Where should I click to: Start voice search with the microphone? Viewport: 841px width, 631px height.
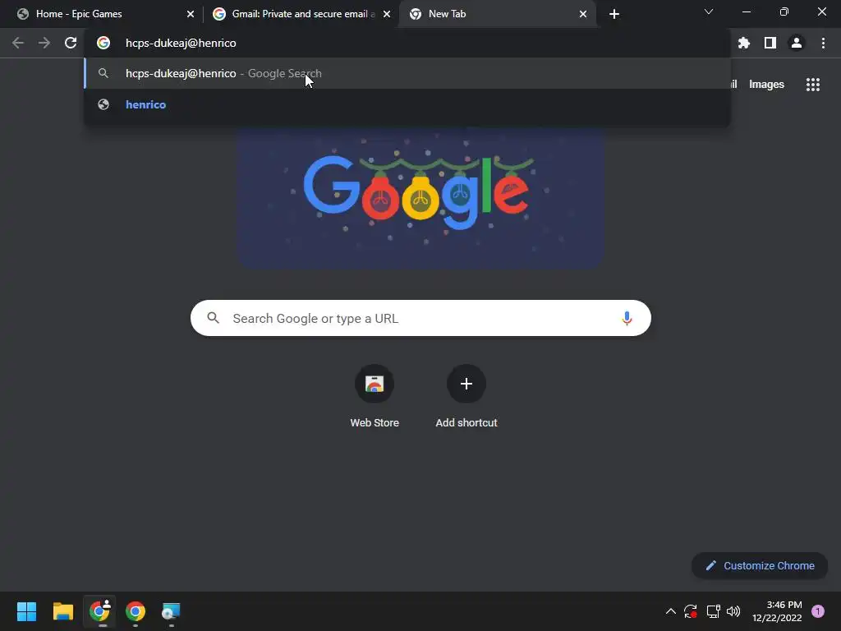pos(627,318)
